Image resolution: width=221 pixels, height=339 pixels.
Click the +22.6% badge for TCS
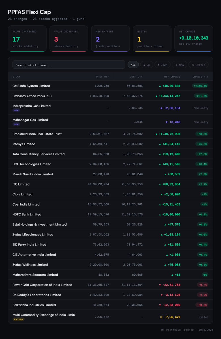202,154
